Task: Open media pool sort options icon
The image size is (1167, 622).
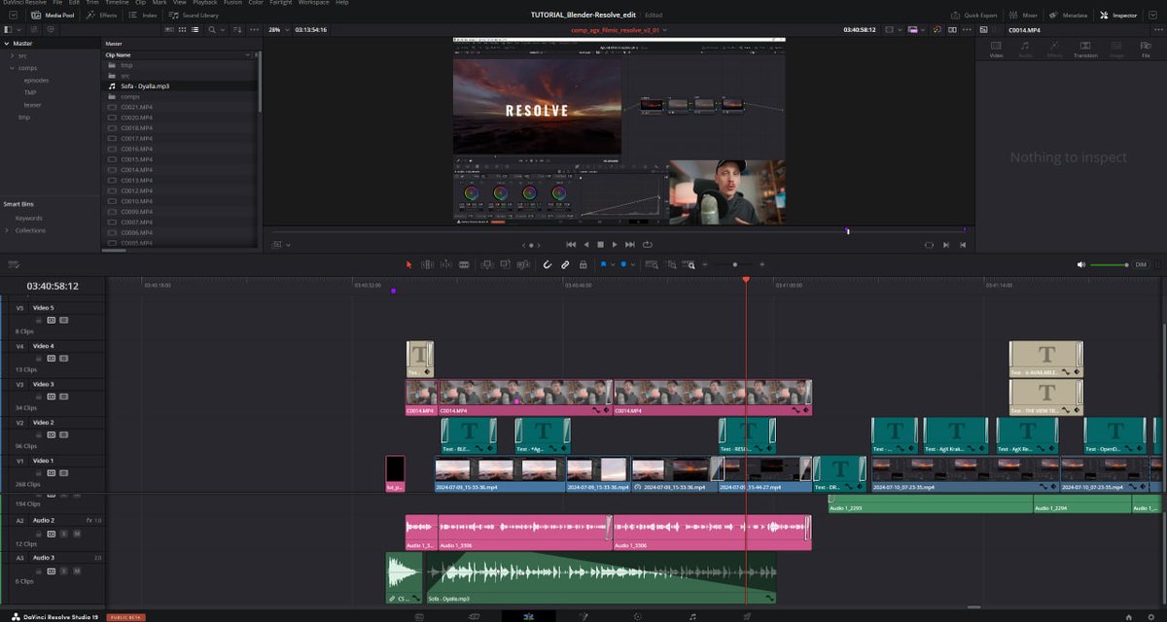Action: pos(237,30)
